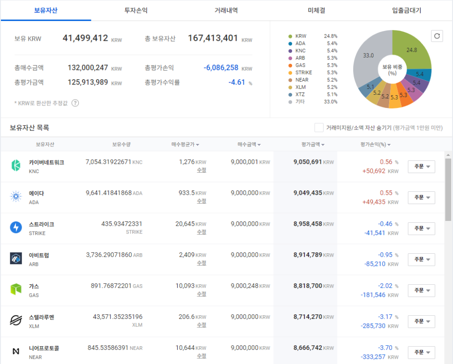Click valuation amount 9,050,691 for KNC

308,162
